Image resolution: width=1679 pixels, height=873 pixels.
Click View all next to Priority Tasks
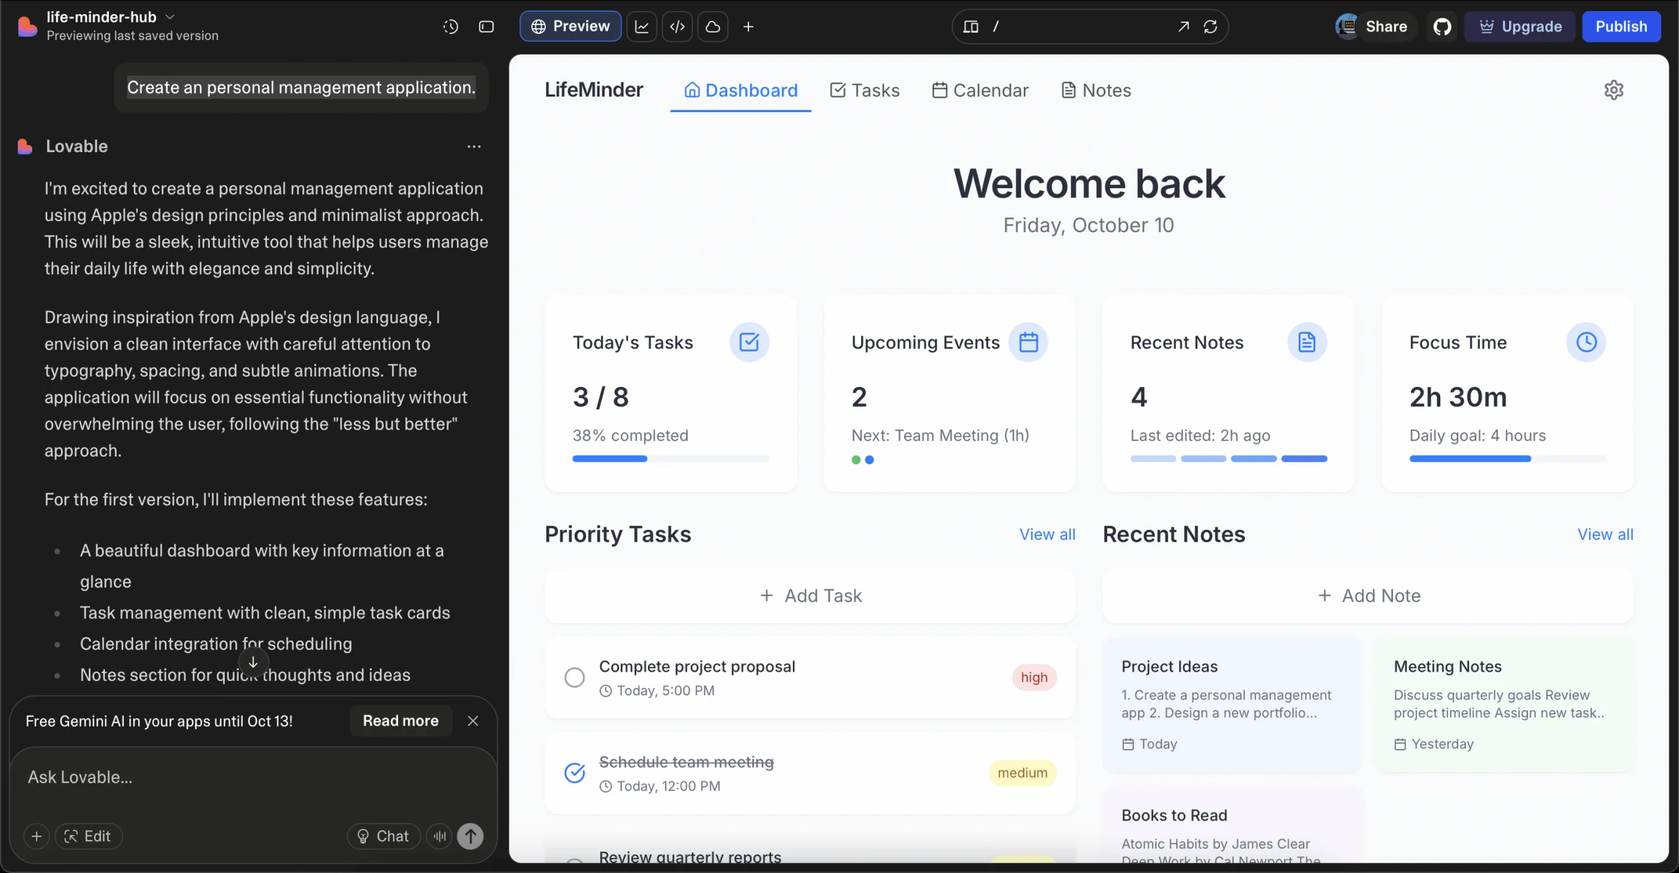point(1047,534)
